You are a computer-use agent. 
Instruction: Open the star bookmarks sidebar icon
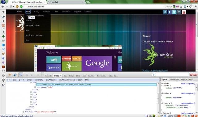pyautogui.click(x=3, y=12)
